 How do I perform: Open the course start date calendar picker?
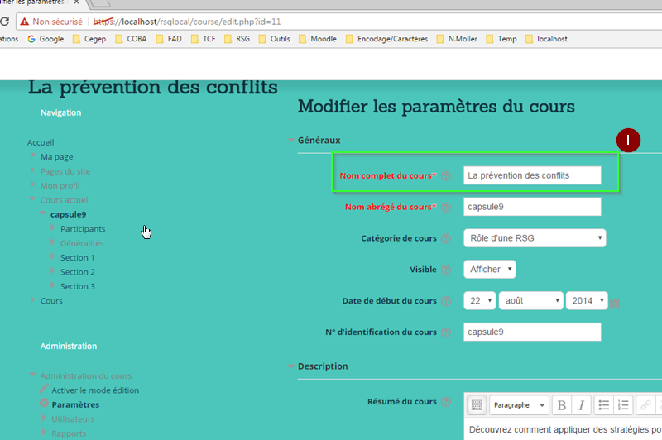pyautogui.click(x=615, y=304)
